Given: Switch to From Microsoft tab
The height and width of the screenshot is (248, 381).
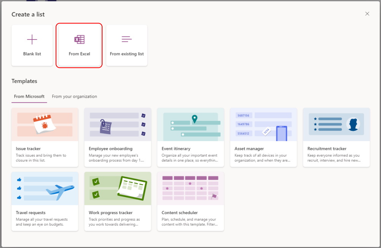Looking at the screenshot, I should click(29, 97).
